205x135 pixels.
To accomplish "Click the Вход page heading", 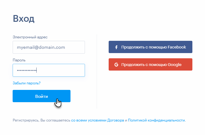I will (24, 19).
